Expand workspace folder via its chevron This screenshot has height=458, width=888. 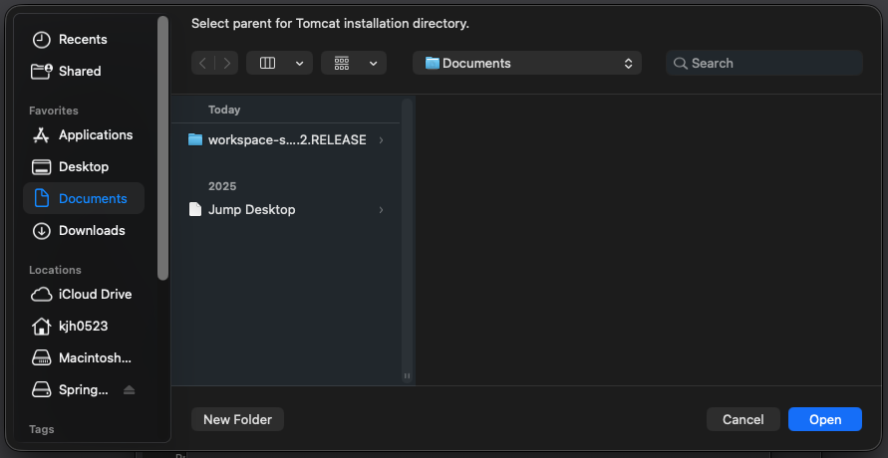pos(381,139)
